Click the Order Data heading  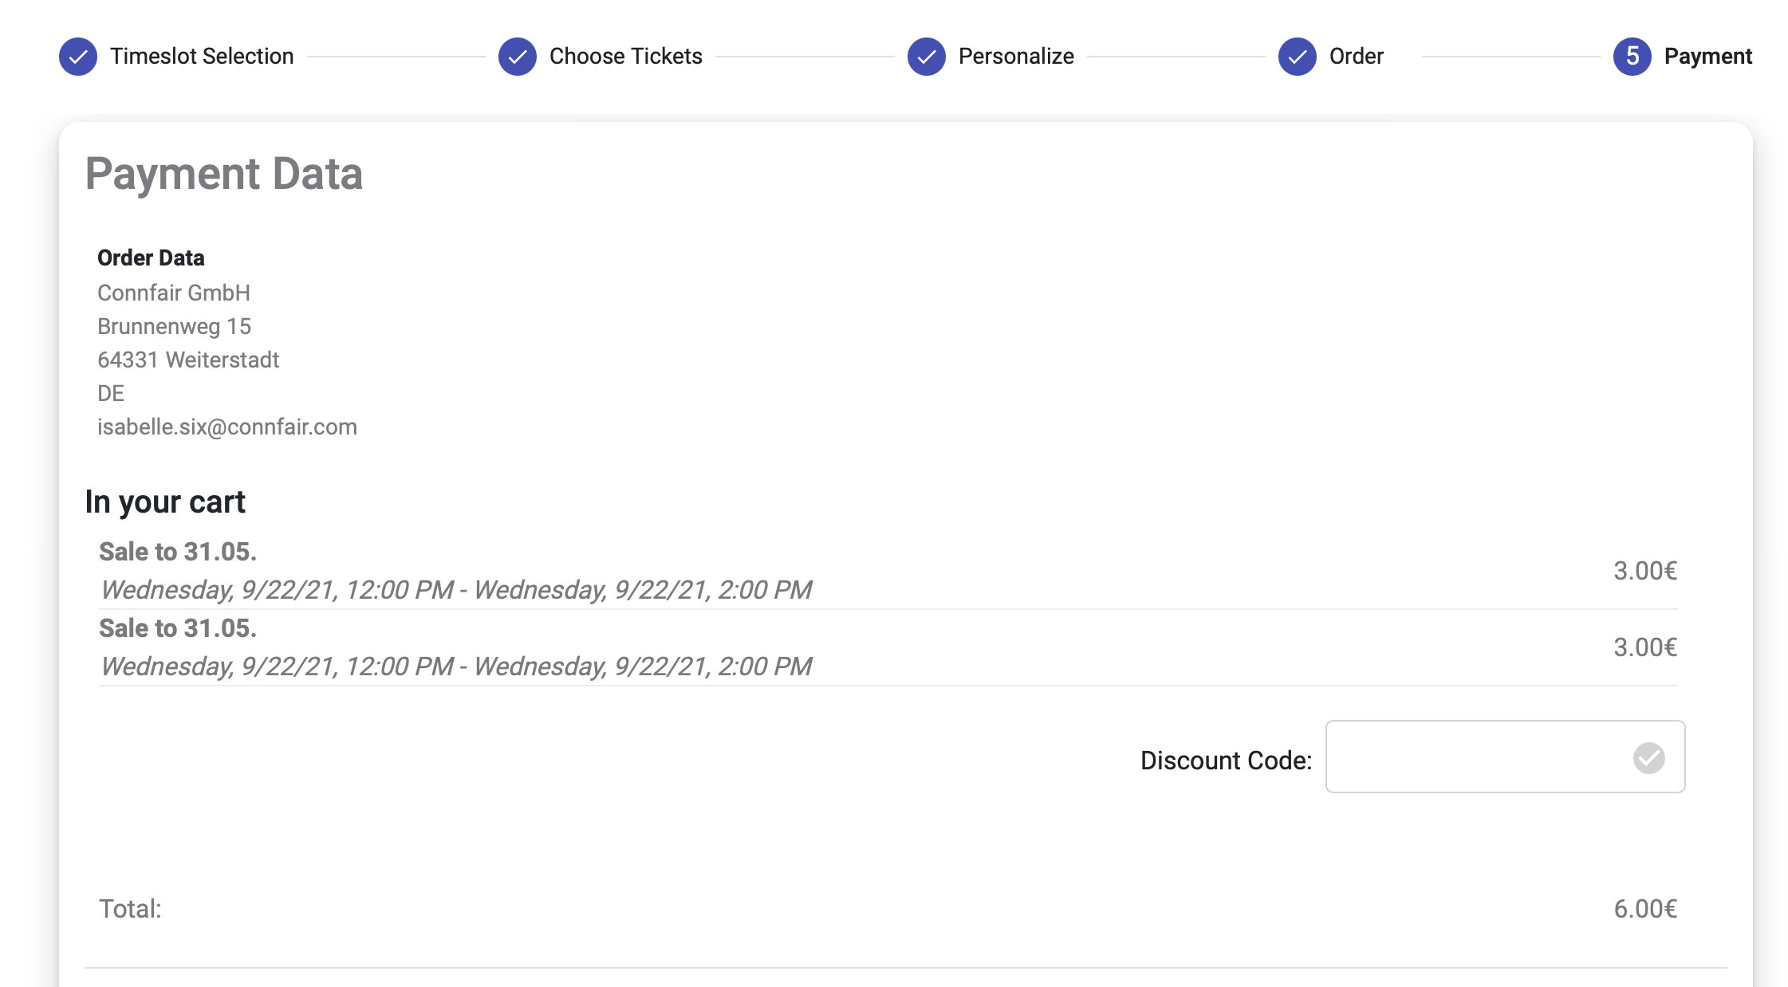151,258
